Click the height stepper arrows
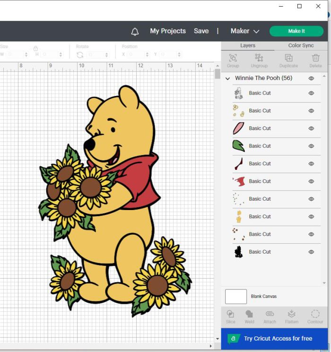The width and height of the screenshot is (331, 352). pyautogui.click(x=61, y=54)
